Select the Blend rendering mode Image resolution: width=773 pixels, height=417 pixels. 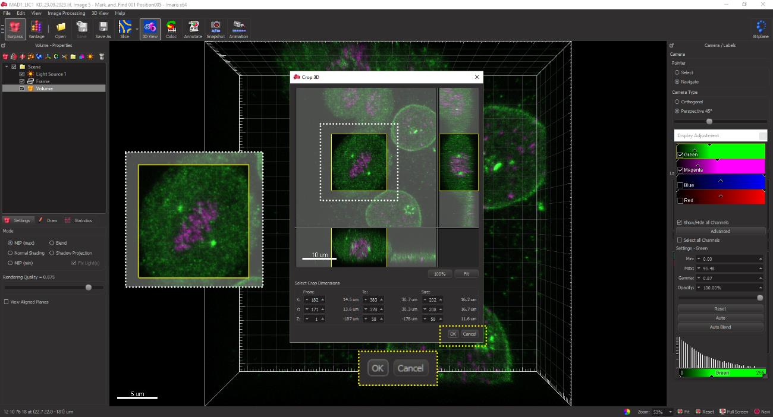(52, 243)
